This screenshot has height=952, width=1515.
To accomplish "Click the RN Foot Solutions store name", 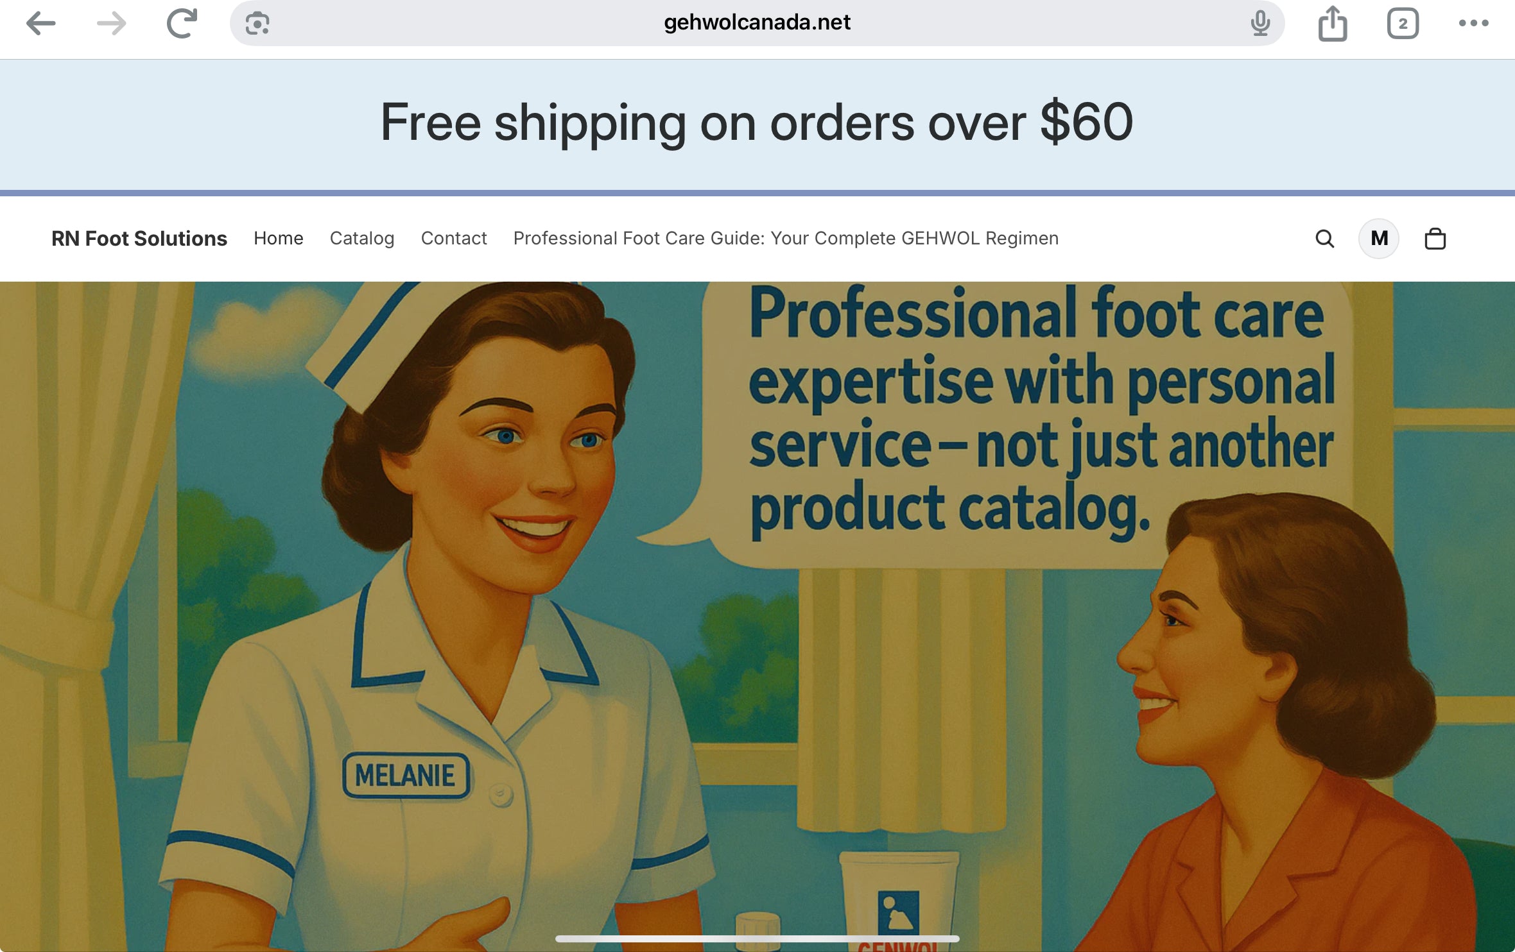I will pos(139,238).
